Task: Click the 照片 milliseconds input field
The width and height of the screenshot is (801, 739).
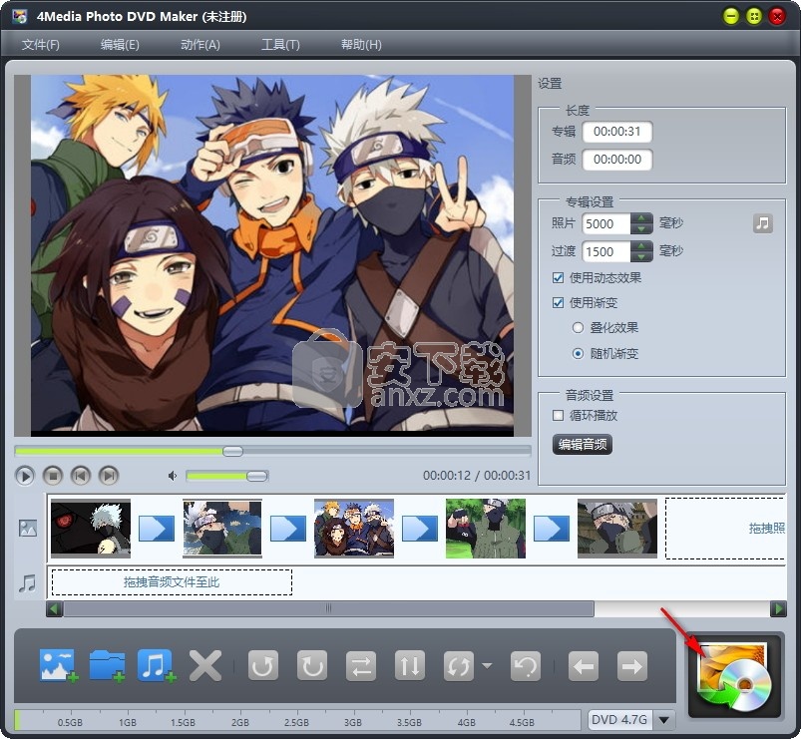Action: coord(606,223)
